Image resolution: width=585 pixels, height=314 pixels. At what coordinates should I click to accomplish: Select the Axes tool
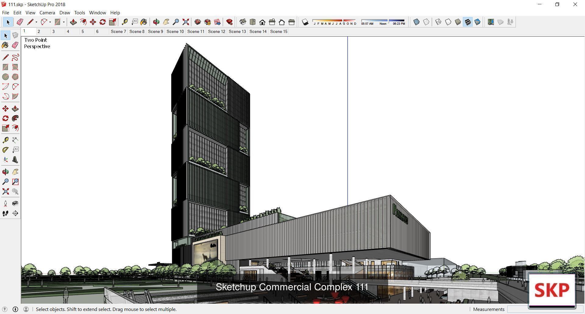tap(5, 160)
